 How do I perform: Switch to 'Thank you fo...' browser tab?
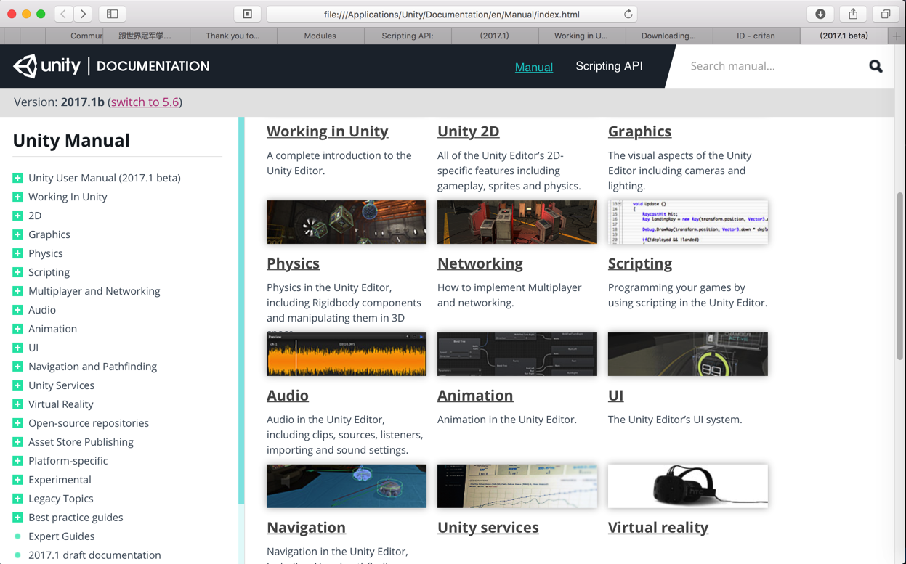(232, 36)
